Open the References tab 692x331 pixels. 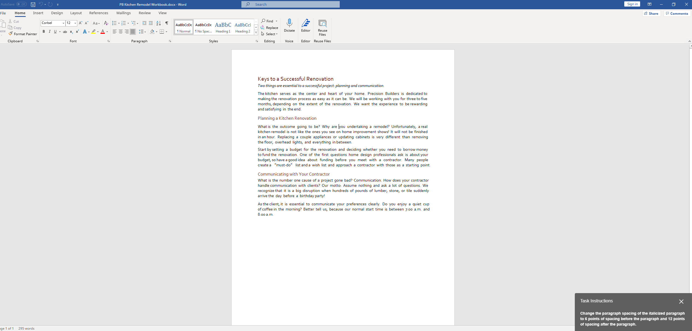(x=98, y=13)
